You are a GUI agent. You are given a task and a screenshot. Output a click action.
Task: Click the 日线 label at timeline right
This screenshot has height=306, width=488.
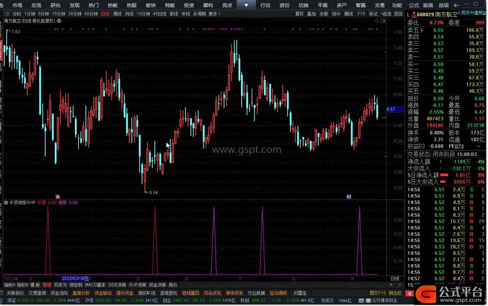[x=395, y=278]
